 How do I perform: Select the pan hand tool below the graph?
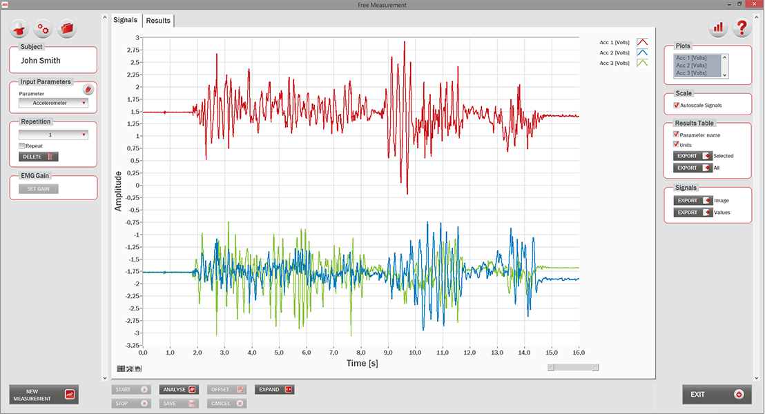tap(138, 369)
